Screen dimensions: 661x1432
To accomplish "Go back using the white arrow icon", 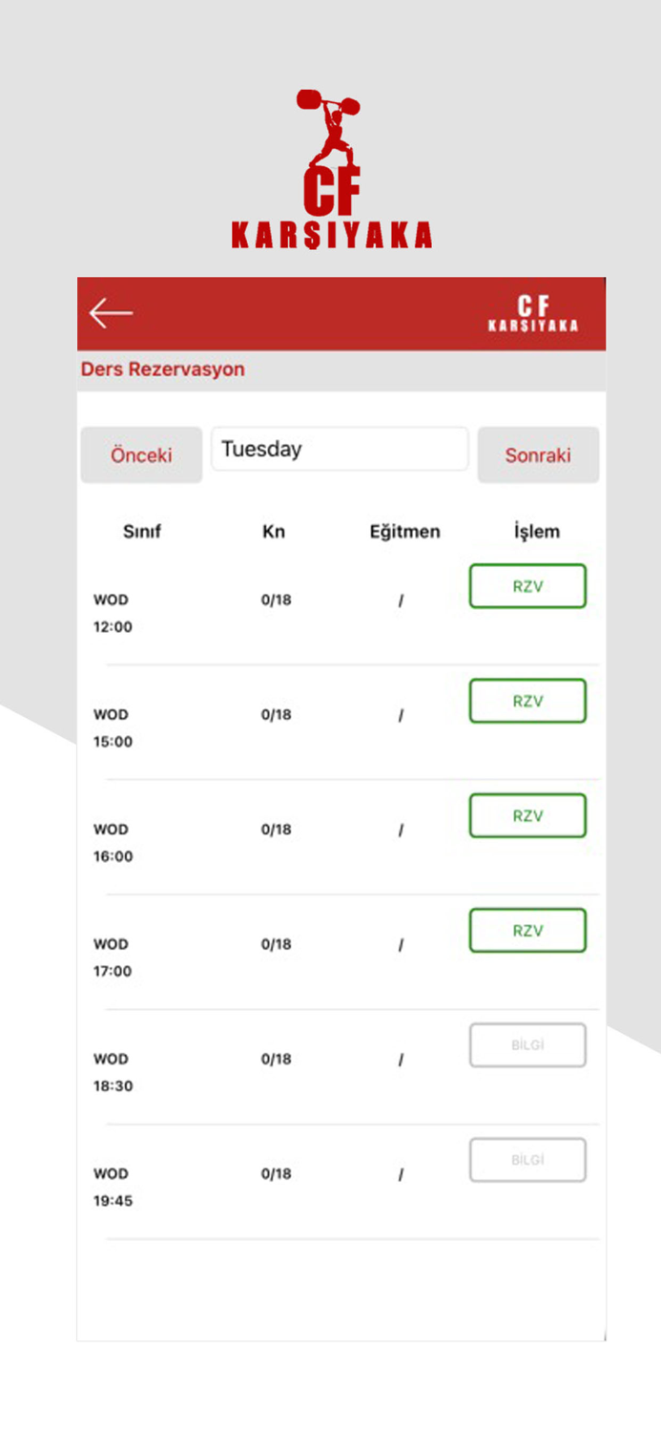I will click(111, 313).
